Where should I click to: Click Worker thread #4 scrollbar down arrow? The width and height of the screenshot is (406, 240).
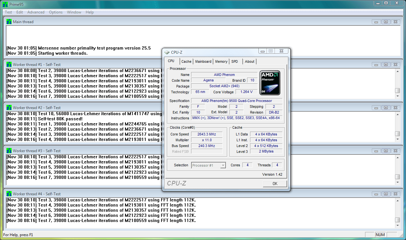pos(397,226)
